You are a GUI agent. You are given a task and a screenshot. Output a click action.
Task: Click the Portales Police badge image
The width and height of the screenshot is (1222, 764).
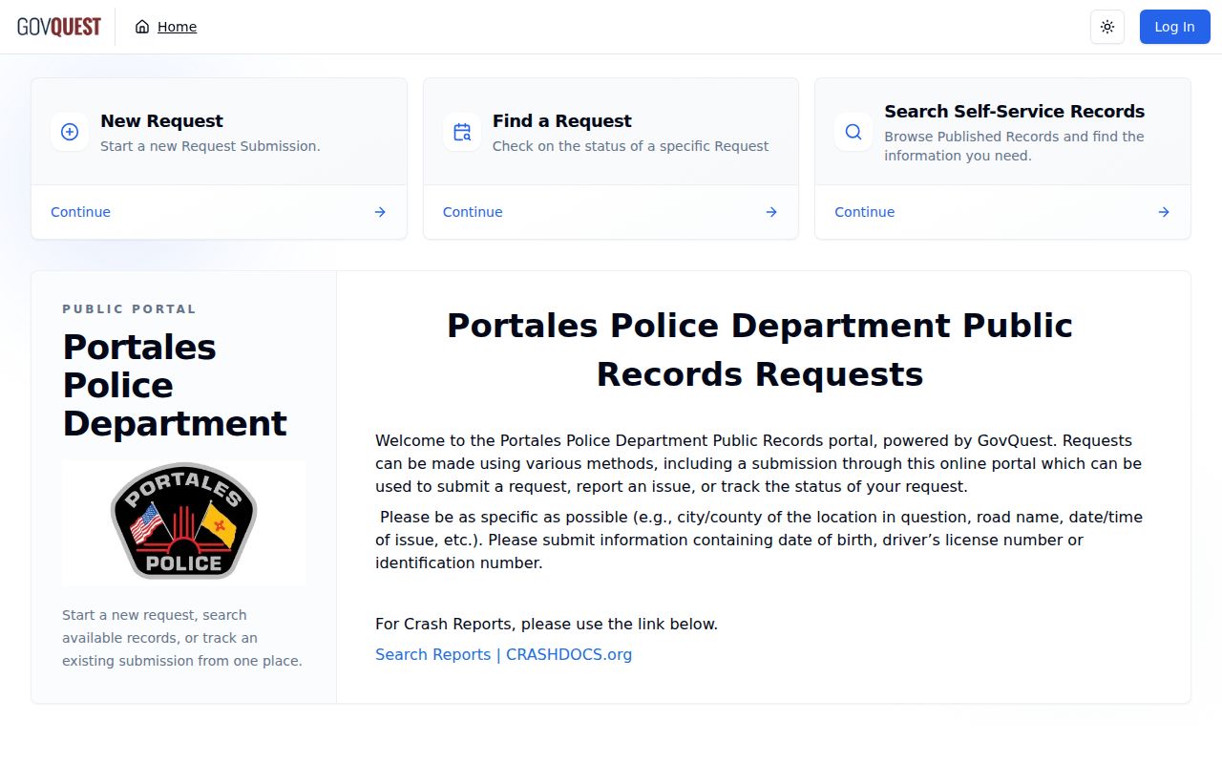[183, 522]
